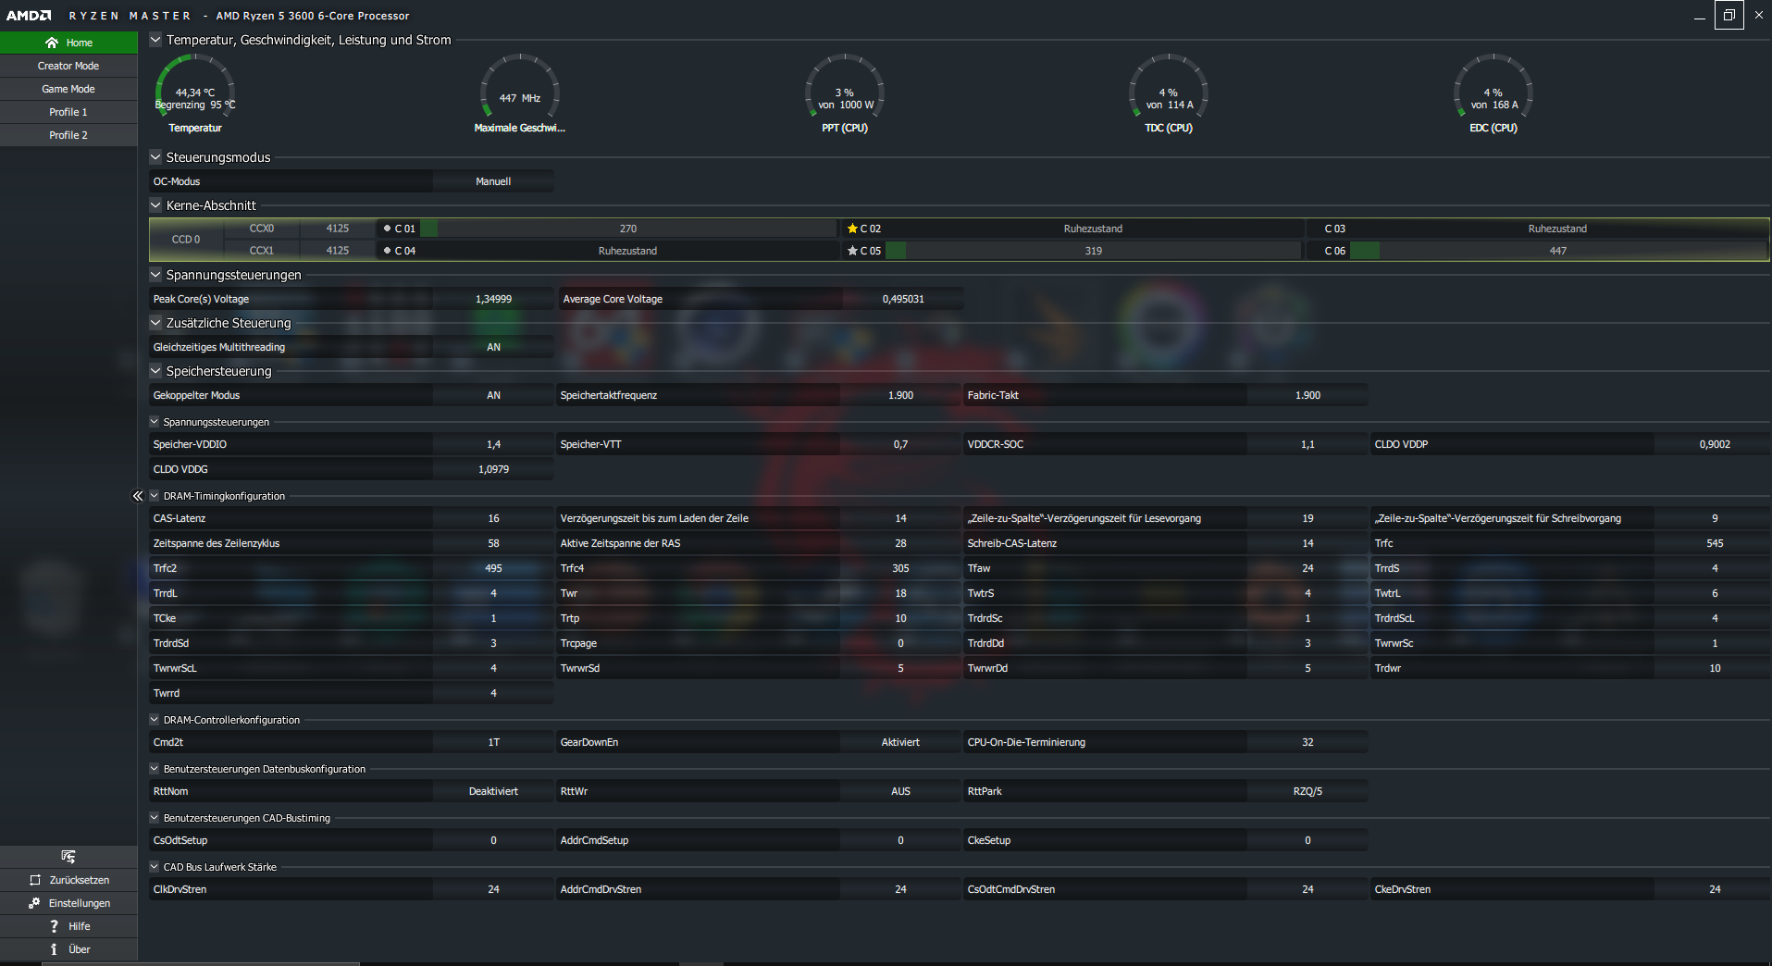Screen dimensions: 1772x966
Task: Collapse the Spannungssteuerungen section above Peak Core(s) Voltage
Action: point(155,275)
